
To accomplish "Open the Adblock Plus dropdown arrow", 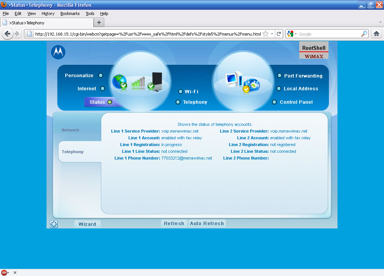I will click(8, 273).
